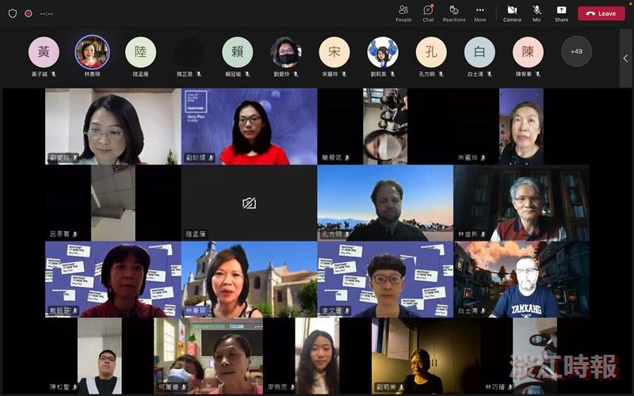Viewport: 634px width, 396px height.
Task: Click the 陳 participant avatar
Action: point(528,51)
